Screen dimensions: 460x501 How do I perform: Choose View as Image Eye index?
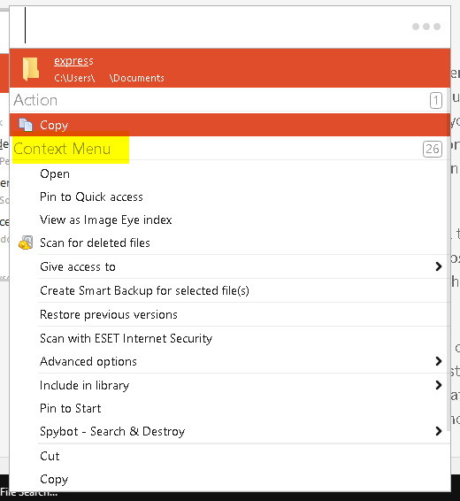click(x=105, y=220)
